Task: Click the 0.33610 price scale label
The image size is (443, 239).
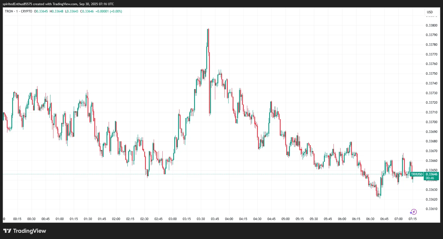Action: tap(431, 209)
